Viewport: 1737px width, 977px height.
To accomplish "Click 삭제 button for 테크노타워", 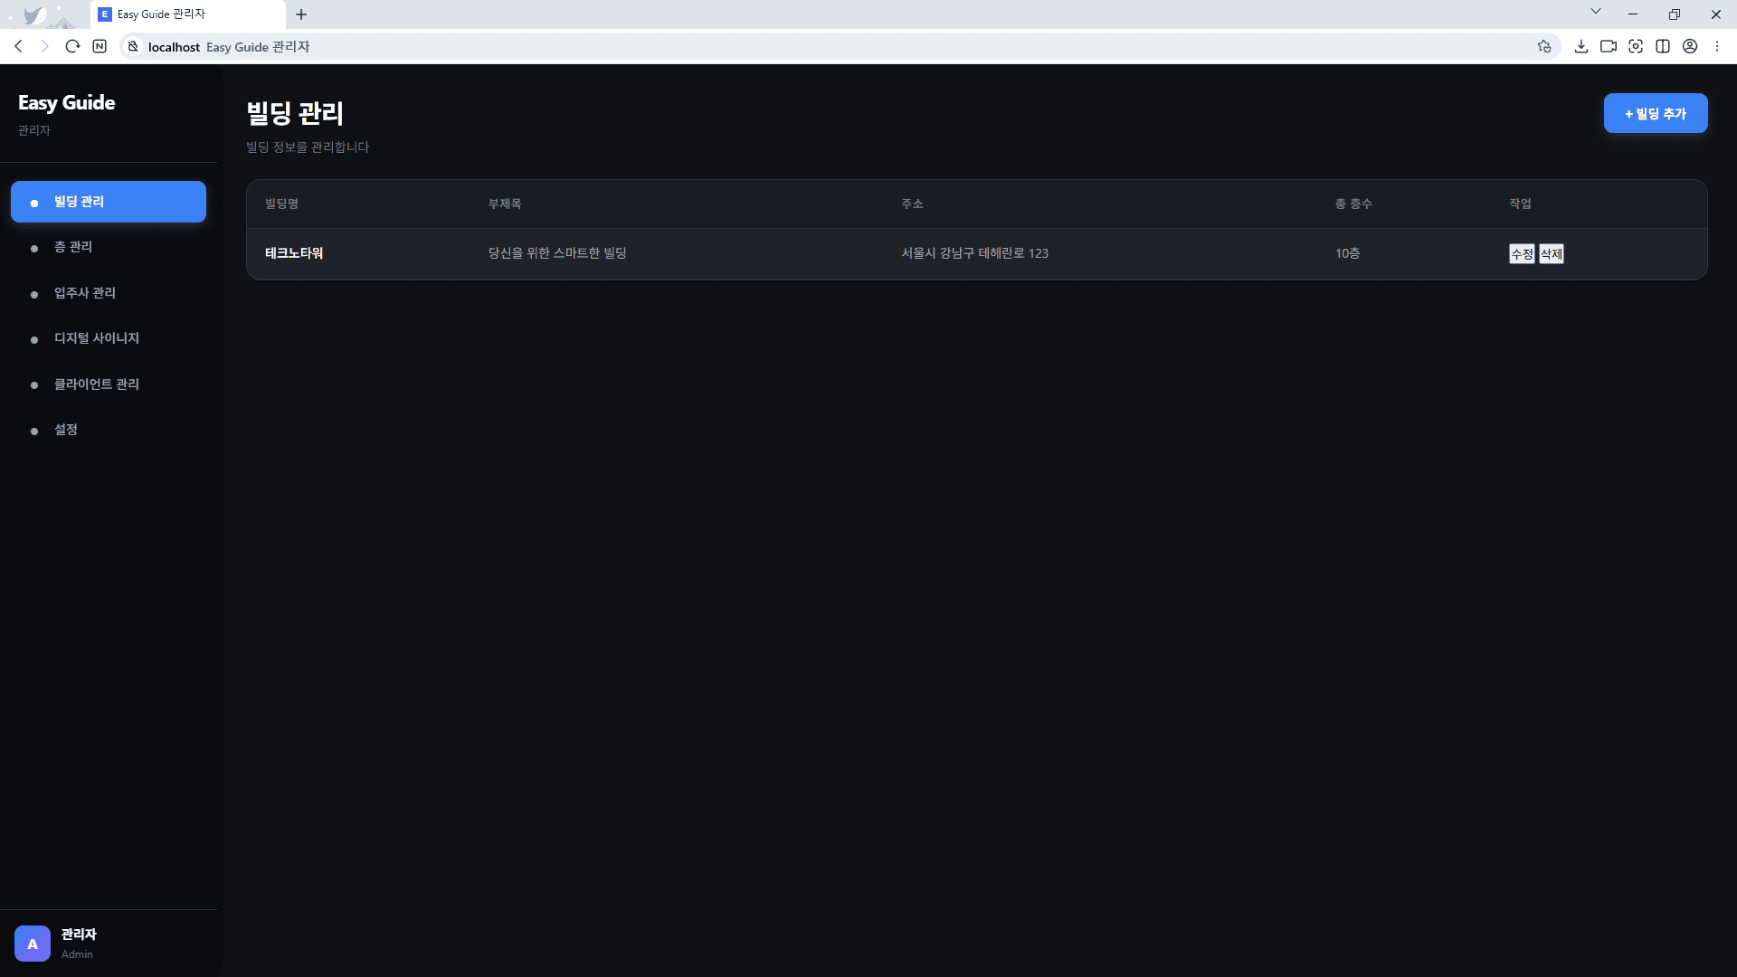I will (x=1552, y=254).
